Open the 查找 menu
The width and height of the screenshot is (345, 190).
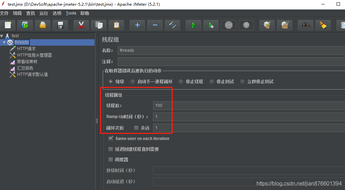pyautogui.click(x=31, y=13)
